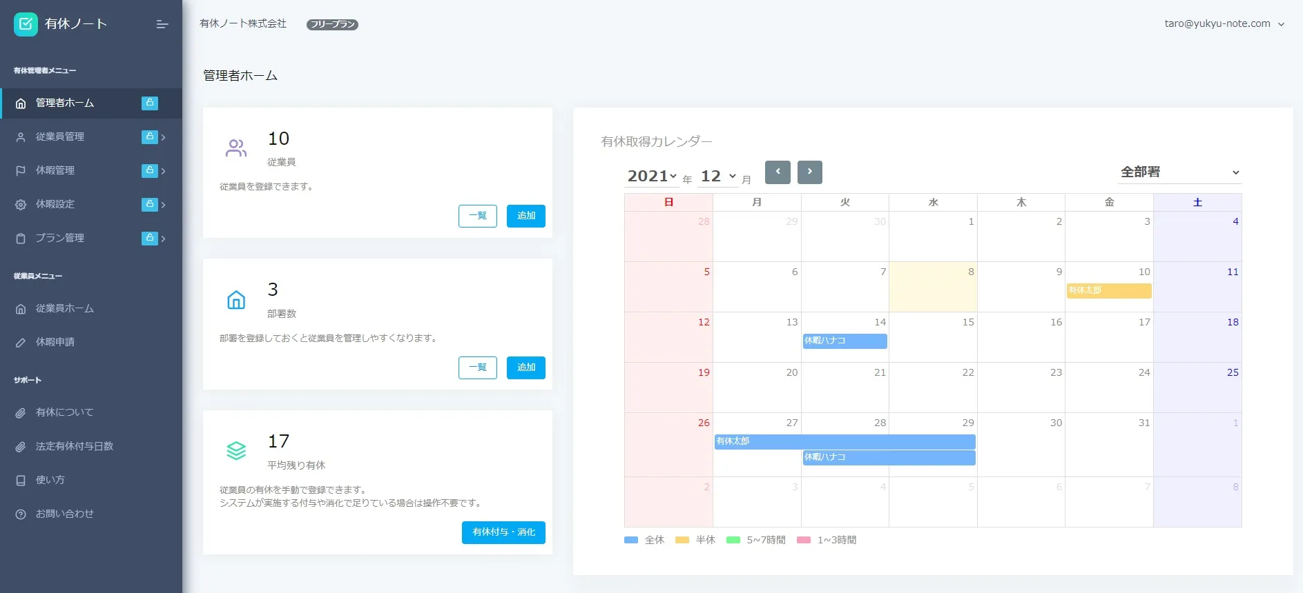Open the year 2021 dropdown
This screenshot has height=593, width=1303.
(652, 177)
